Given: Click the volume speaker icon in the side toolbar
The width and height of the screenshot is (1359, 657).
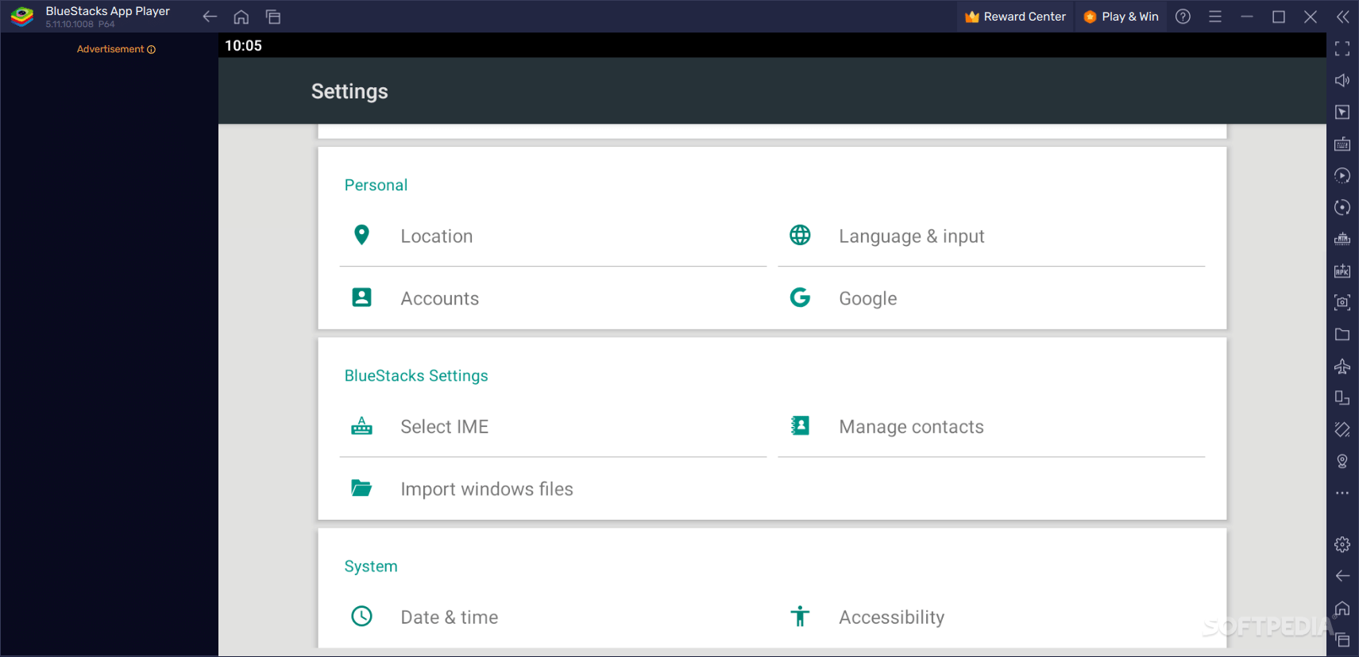Looking at the screenshot, I should 1342,80.
